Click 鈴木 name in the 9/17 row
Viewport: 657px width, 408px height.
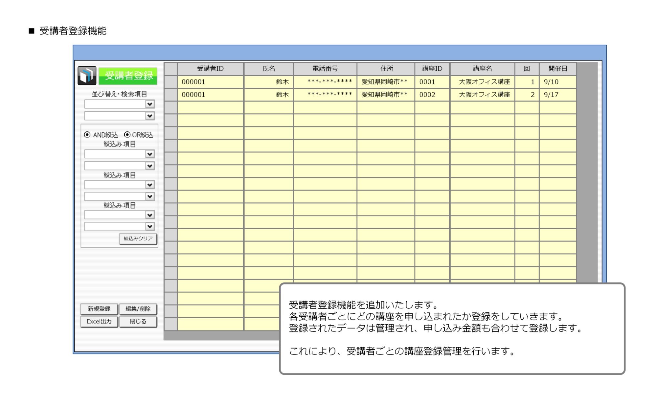[x=269, y=95]
